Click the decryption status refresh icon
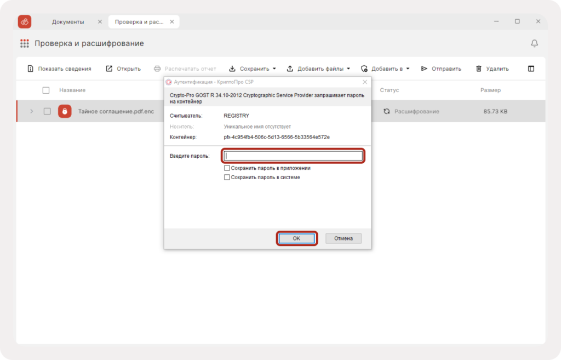Screen dimensions: 561x360 387,111
